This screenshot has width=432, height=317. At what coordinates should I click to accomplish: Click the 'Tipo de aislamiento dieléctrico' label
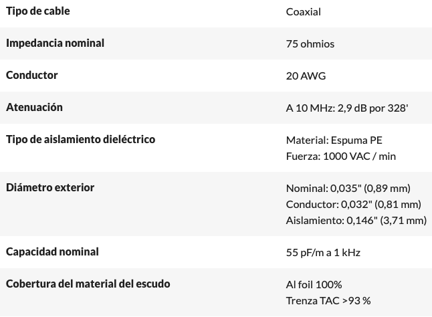[80, 140]
